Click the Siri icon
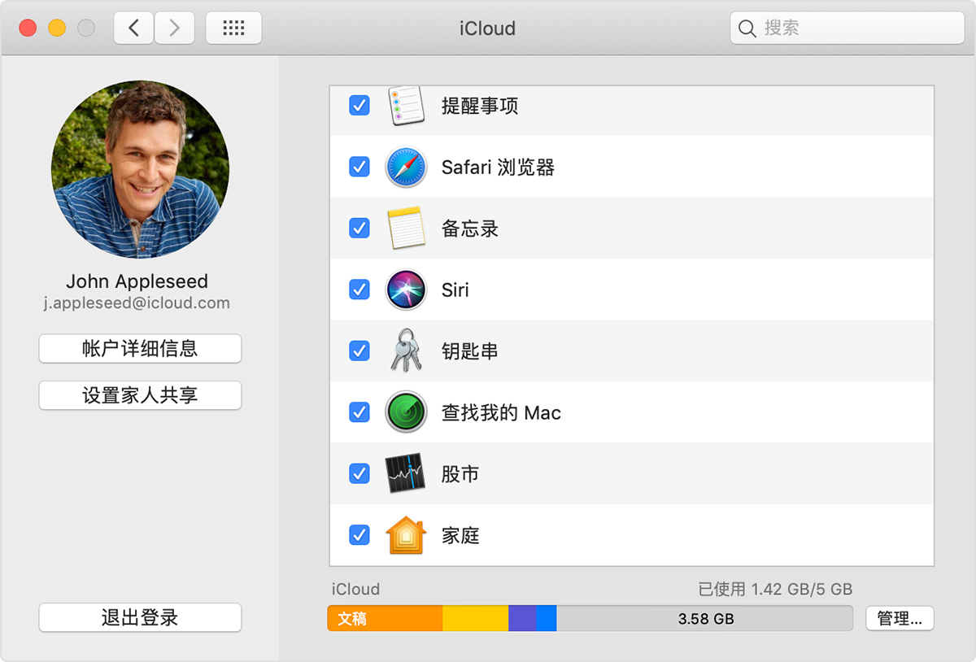Viewport: 976px width, 662px height. pos(406,290)
